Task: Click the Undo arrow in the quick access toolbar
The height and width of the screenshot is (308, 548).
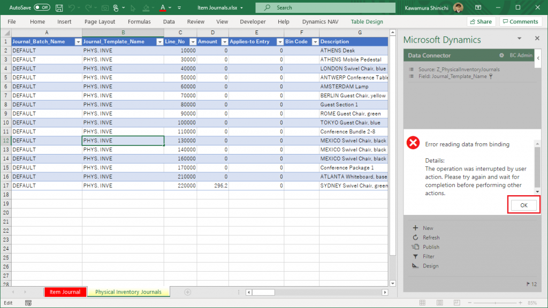Action: tap(71, 7)
